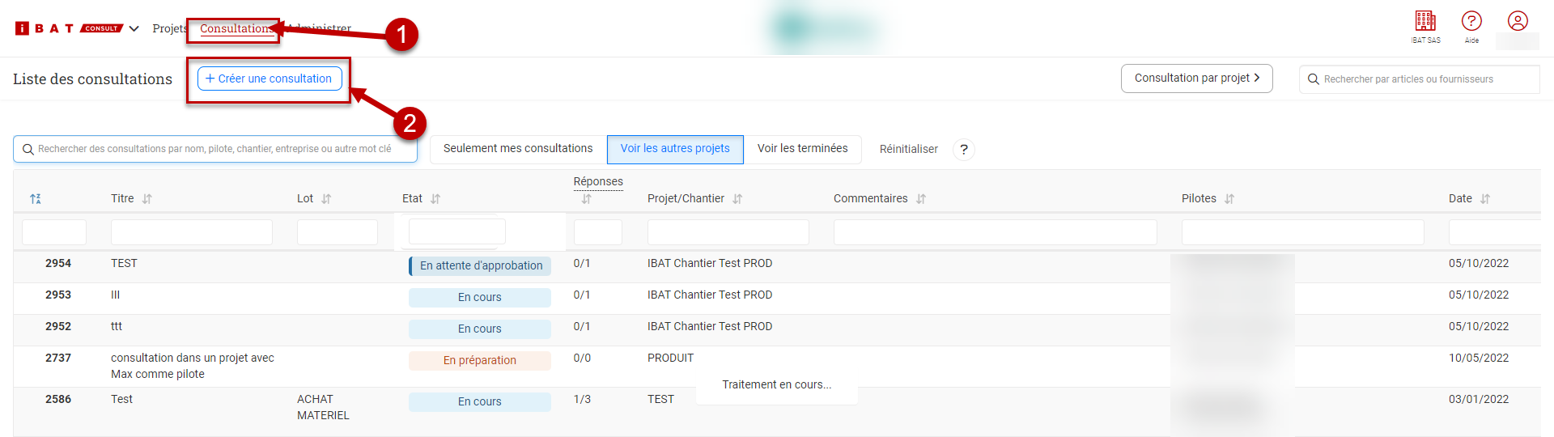1554x437 pixels.
Task: Click the IBAT SAS building icon
Action: pyautogui.click(x=1425, y=22)
